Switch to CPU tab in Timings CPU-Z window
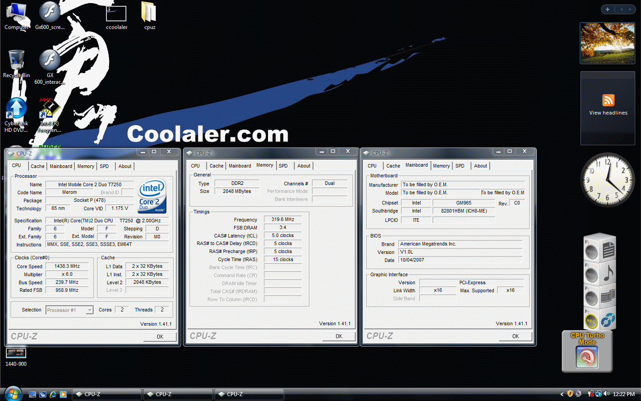Image resolution: width=641 pixels, height=401 pixels. click(x=195, y=166)
